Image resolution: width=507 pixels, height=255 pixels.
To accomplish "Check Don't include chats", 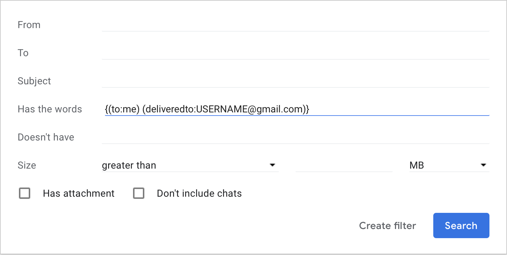I will [x=139, y=193].
